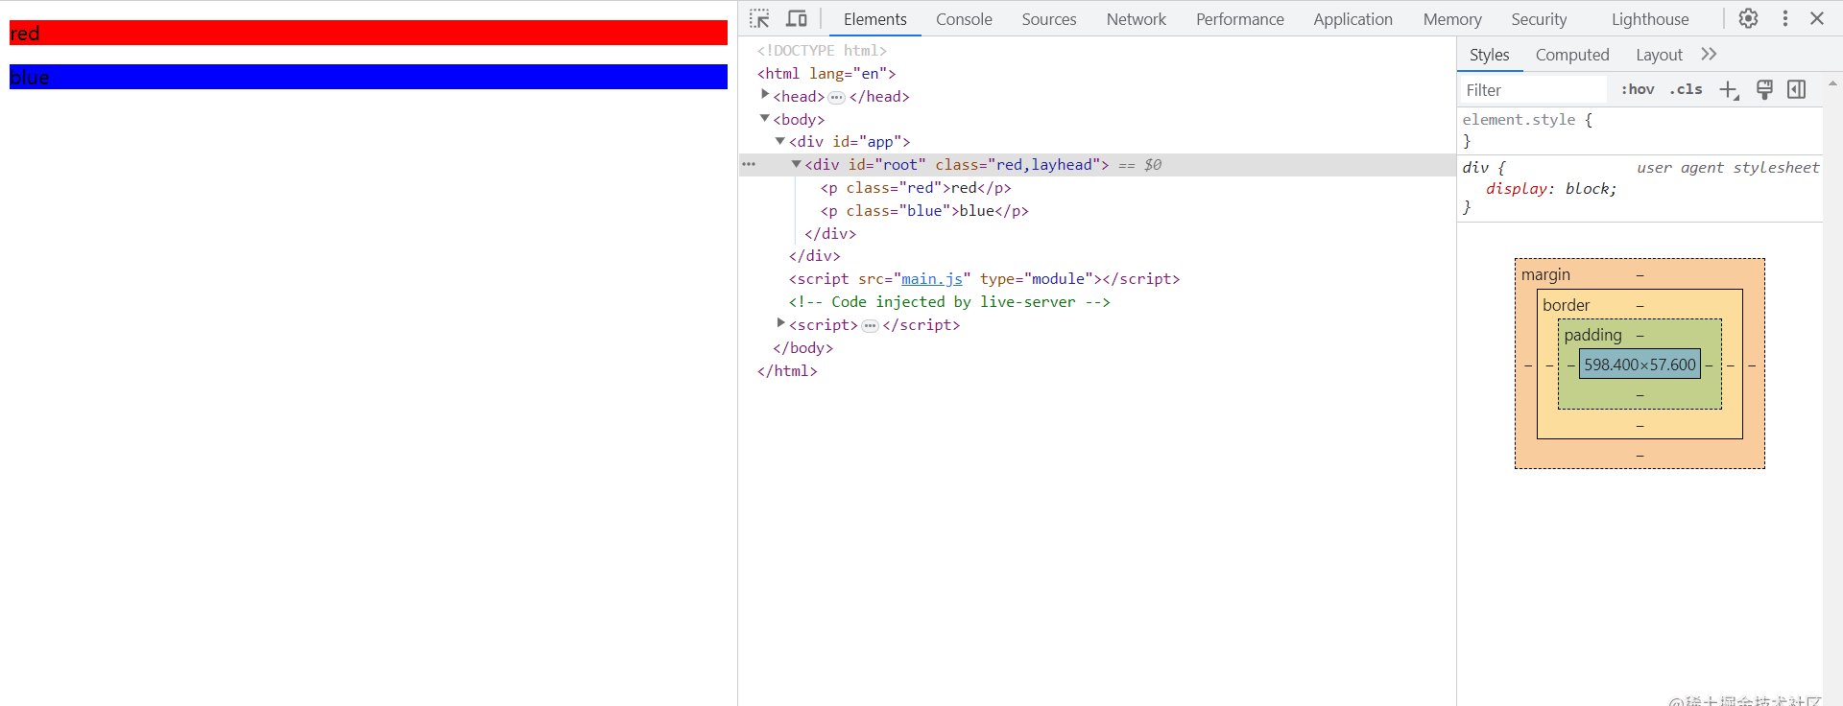Click the ellipsis beside the root div row
This screenshot has height=706, width=1843.
[x=749, y=165]
